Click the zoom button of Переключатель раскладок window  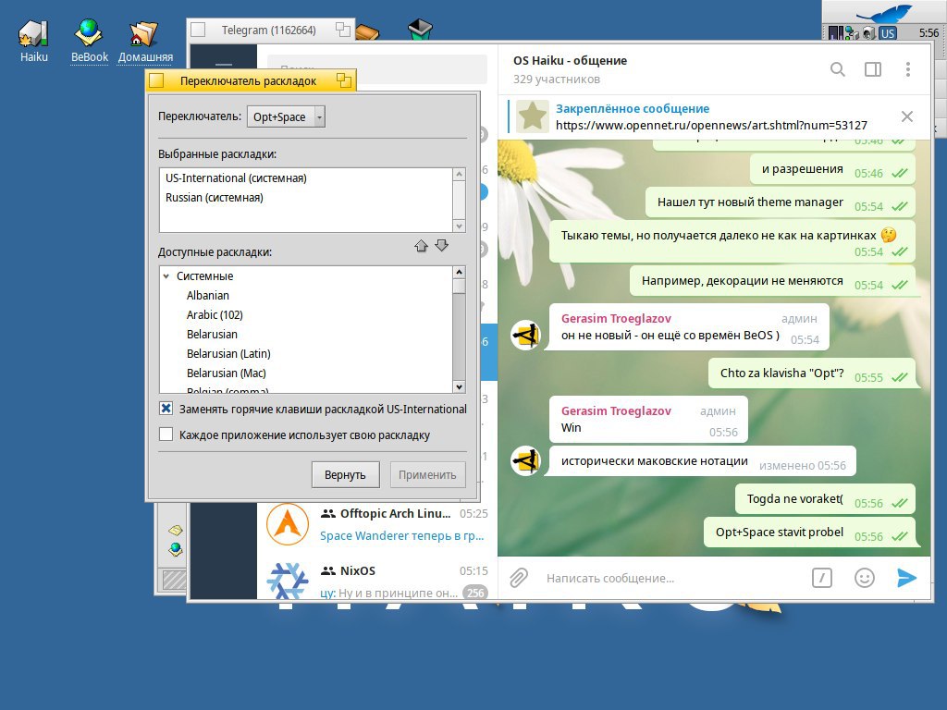(x=344, y=80)
